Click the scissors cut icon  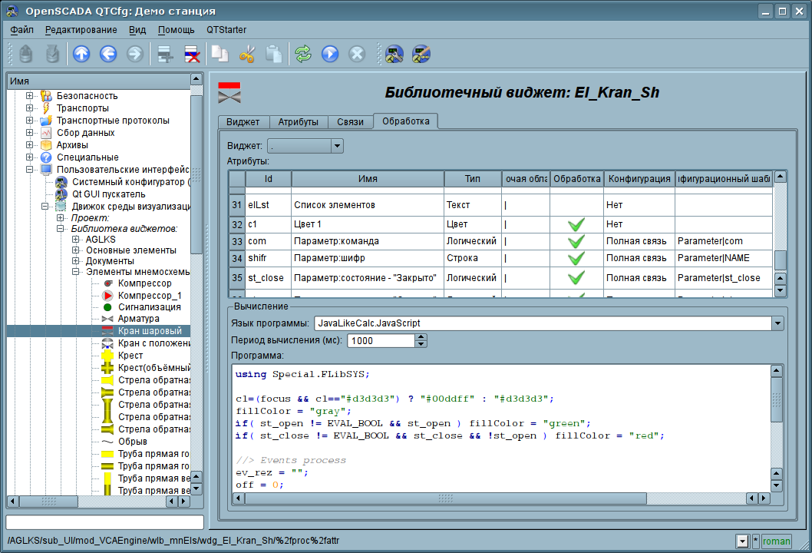click(x=247, y=54)
